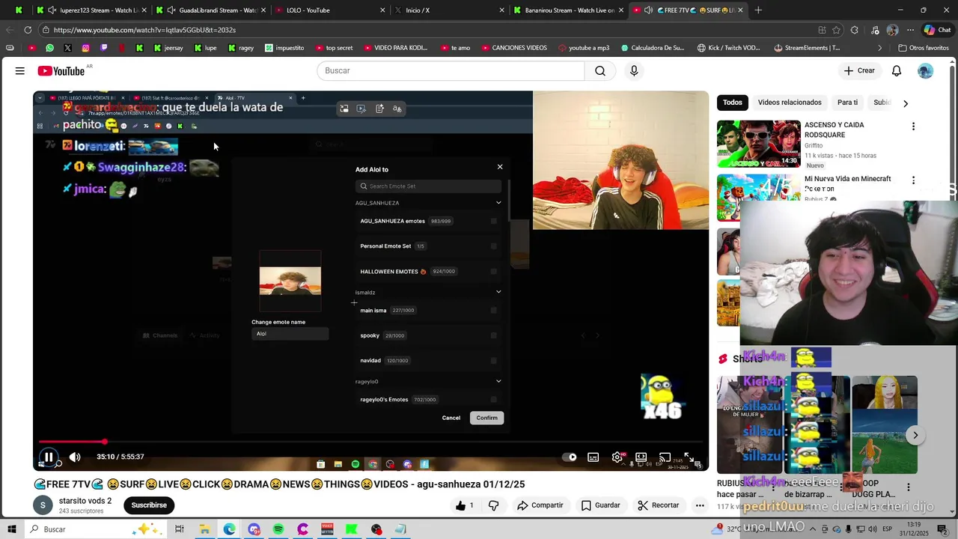Image resolution: width=958 pixels, height=539 pixels.
Task: Show next Shorts with the arrow
Action: 915,435
